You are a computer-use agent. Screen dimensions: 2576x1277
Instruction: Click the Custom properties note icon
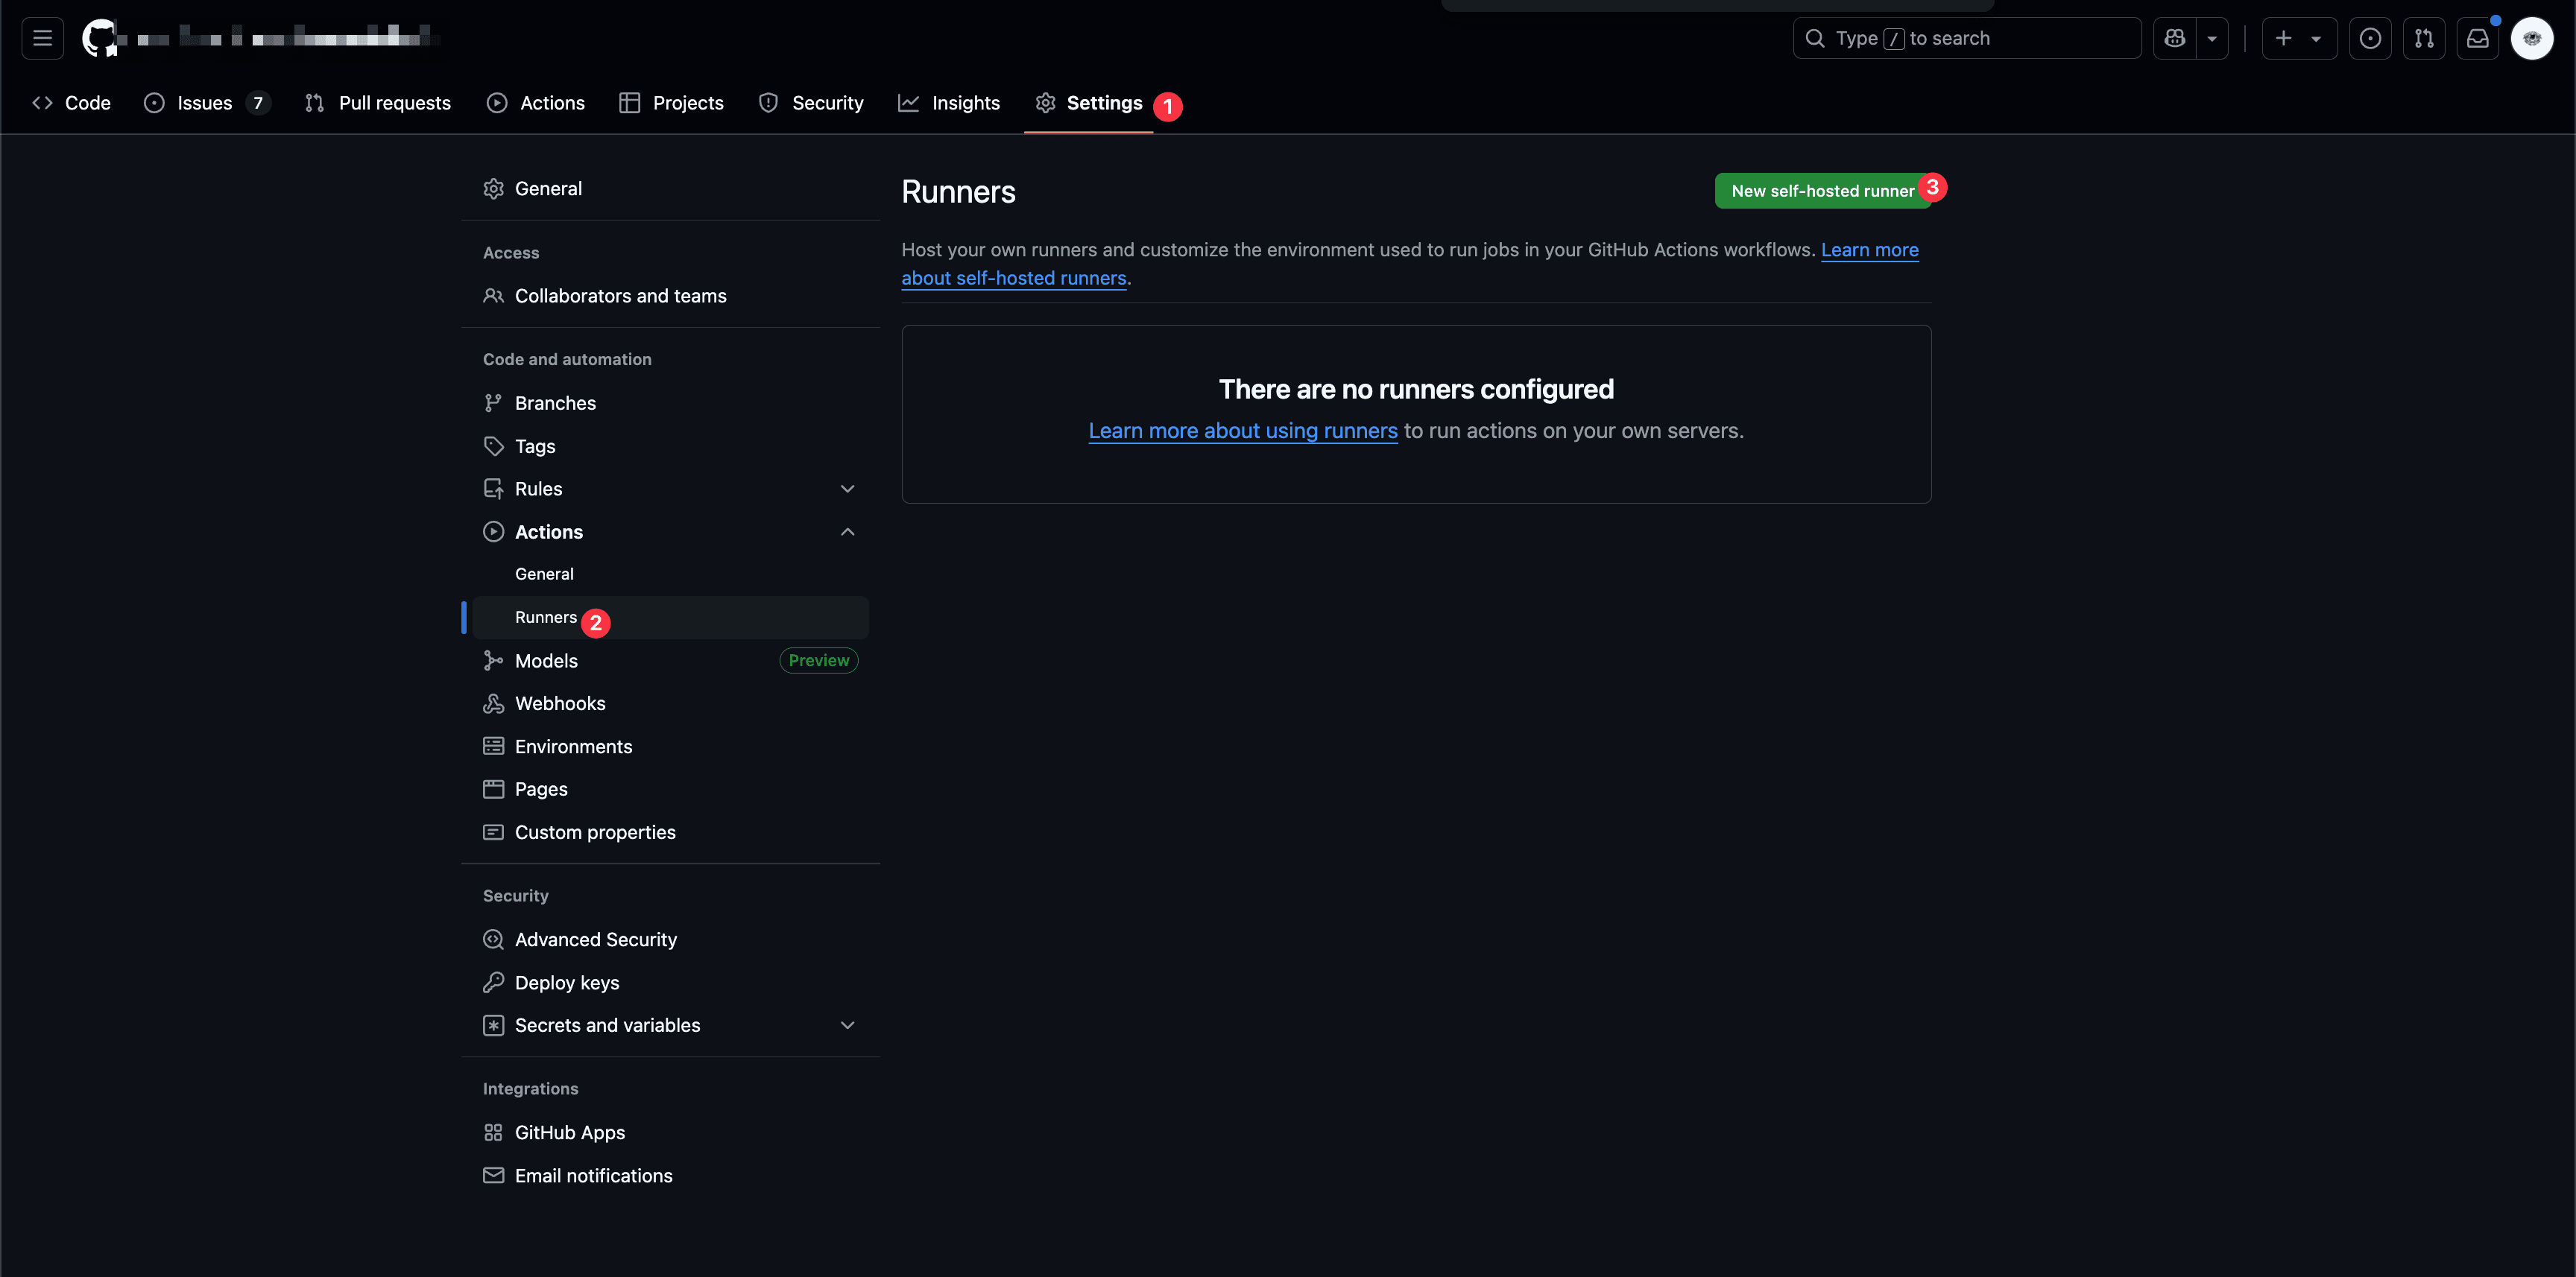493,832
